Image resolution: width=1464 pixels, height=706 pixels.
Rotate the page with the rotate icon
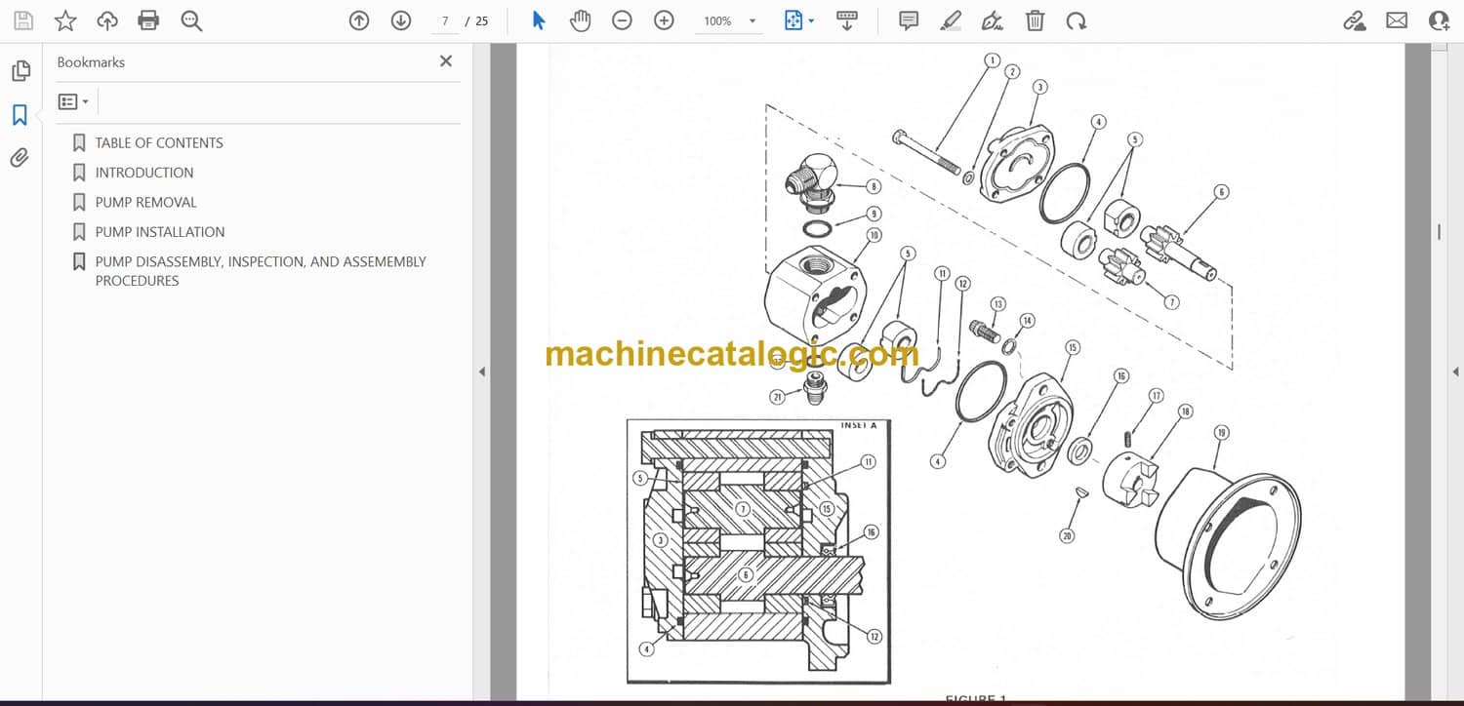point(1077,20)
